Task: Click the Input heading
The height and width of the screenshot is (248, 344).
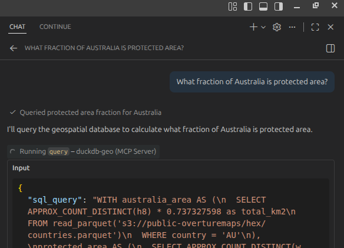Action: [21, 168]
